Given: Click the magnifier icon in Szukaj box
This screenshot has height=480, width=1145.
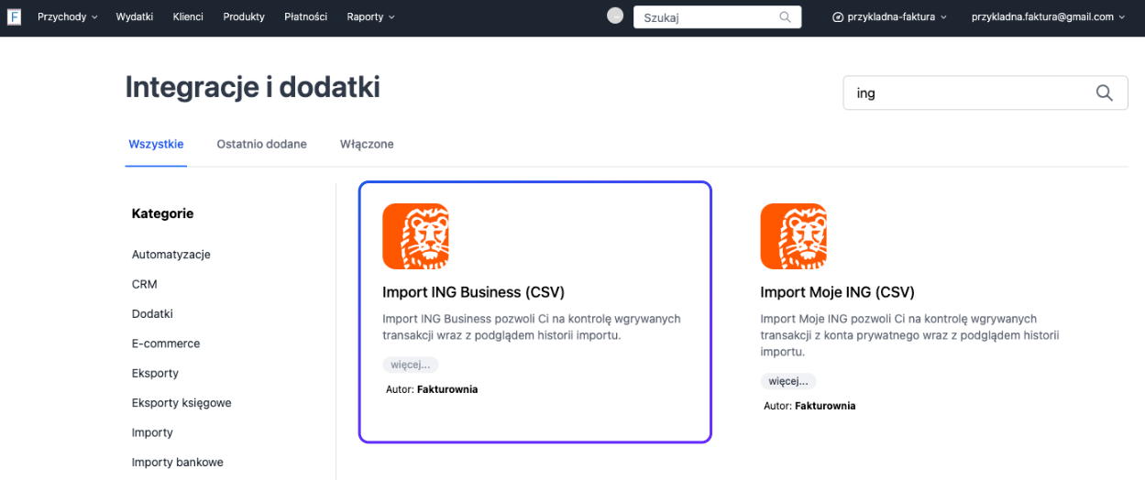Looking at the screenshot, I should click(x=785, y=16).
